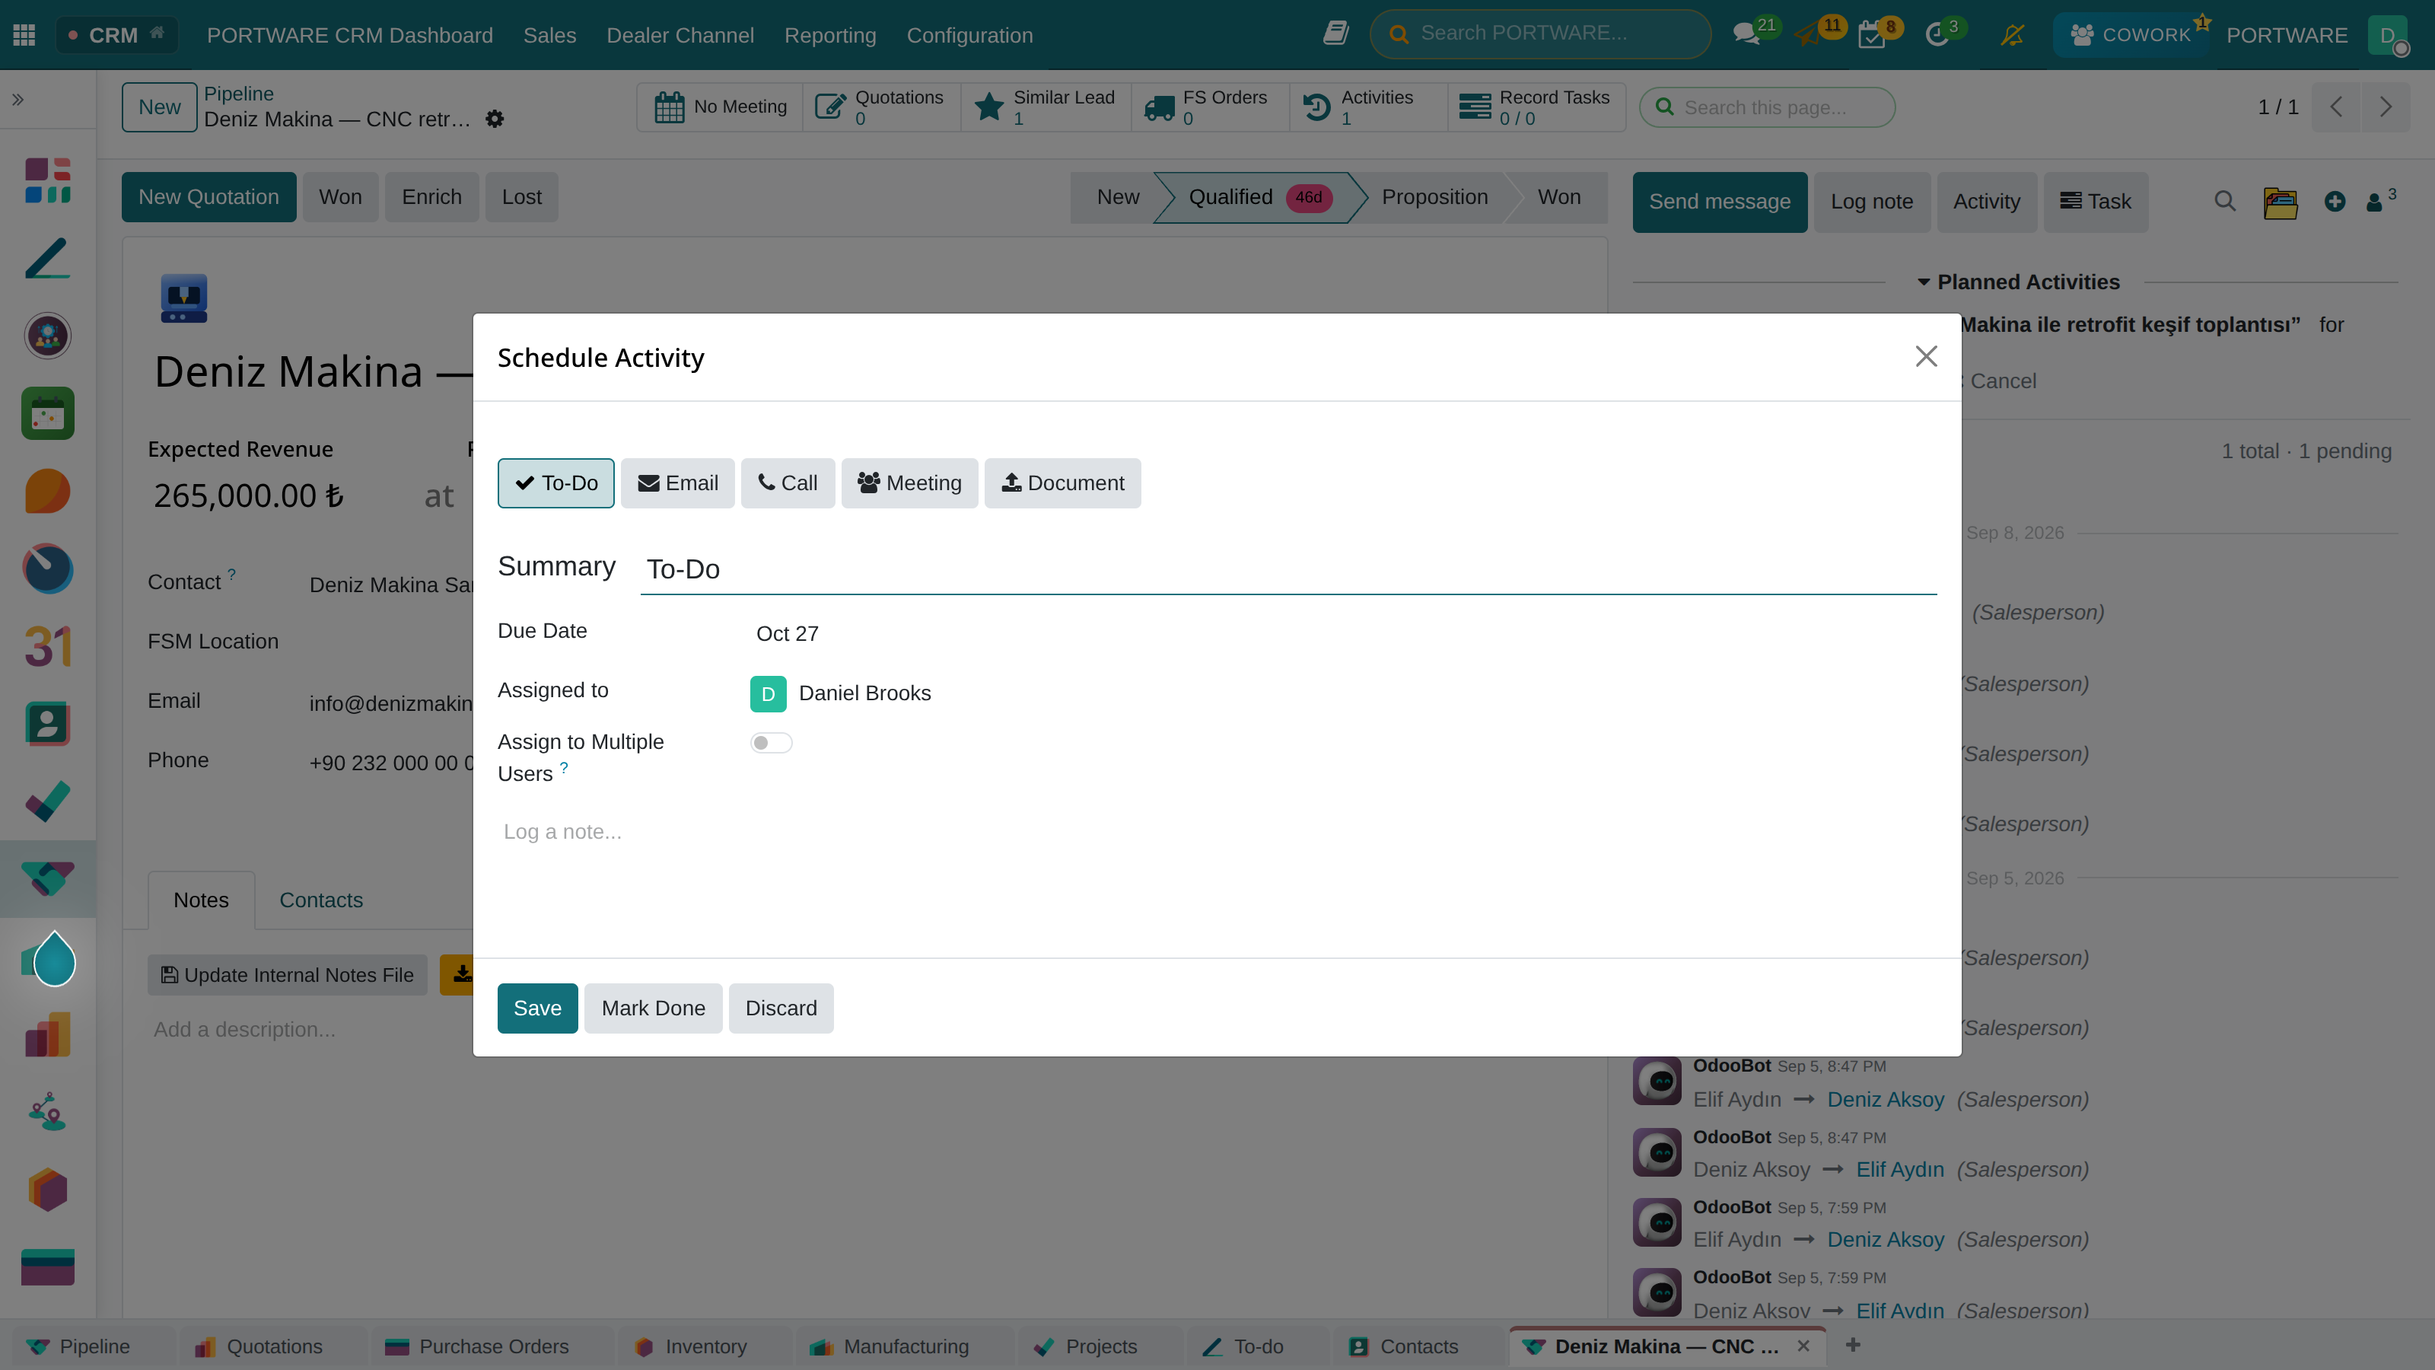Screen dimensions: 2435x1370
Task: Open the Reporting menu
Action: pos(830,35)
